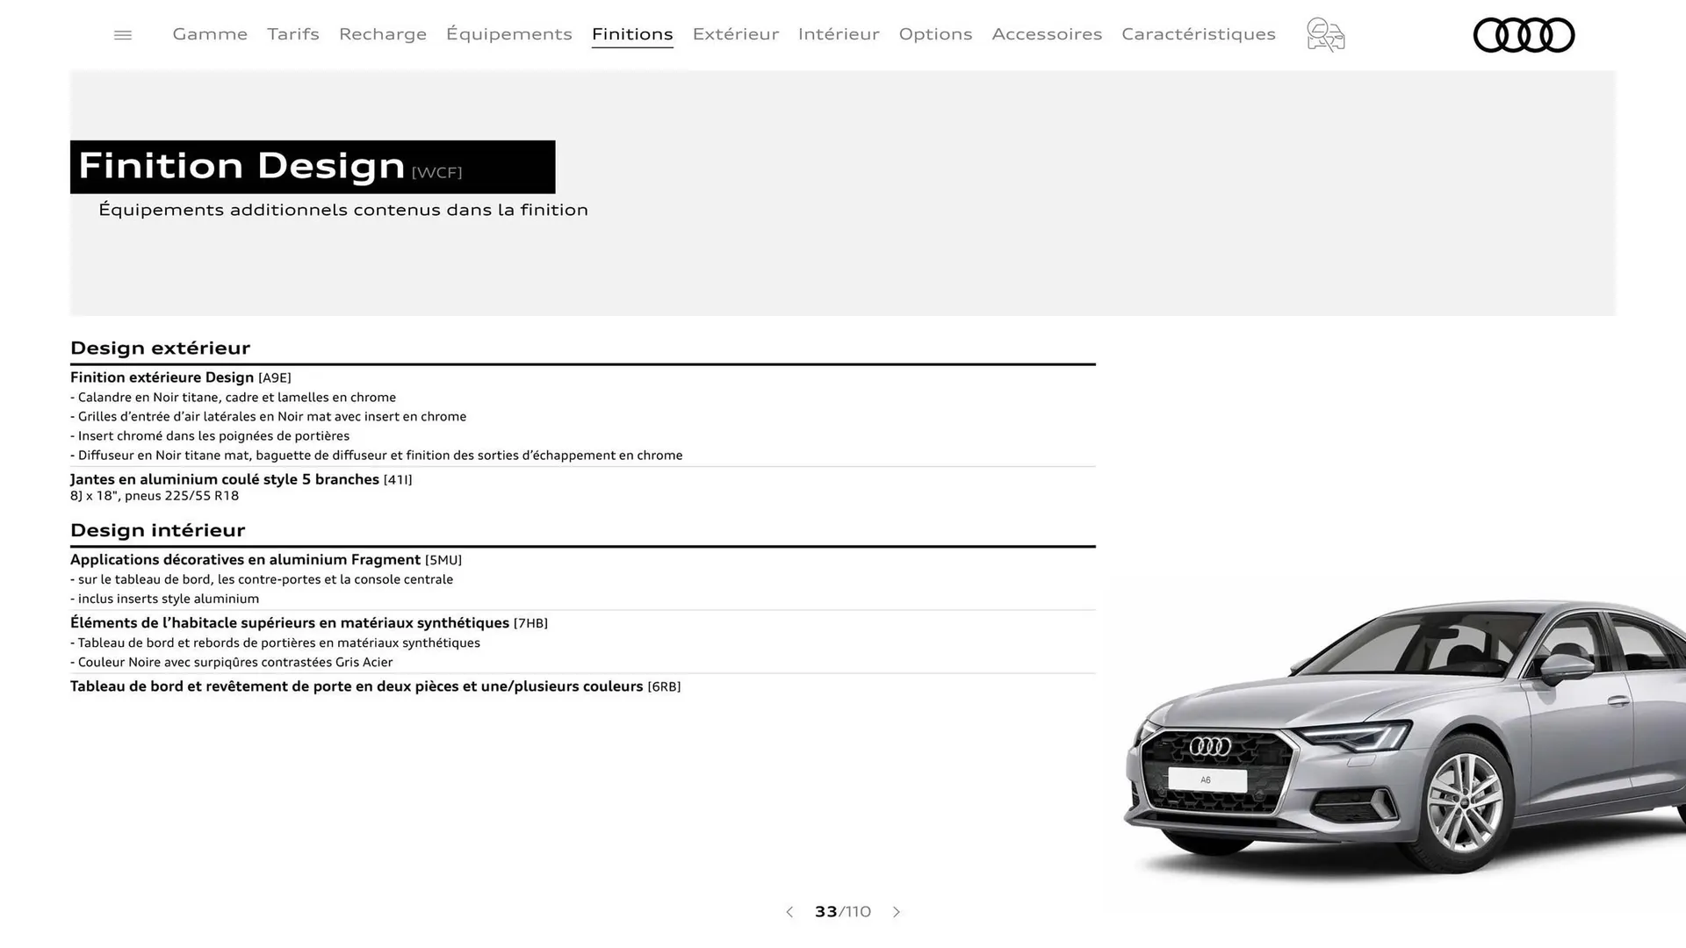Image resolution: width=1686 pixels, height=948 pixels.
Task: Select the Design extérieur heading
Action: click(x=161, y=348)
